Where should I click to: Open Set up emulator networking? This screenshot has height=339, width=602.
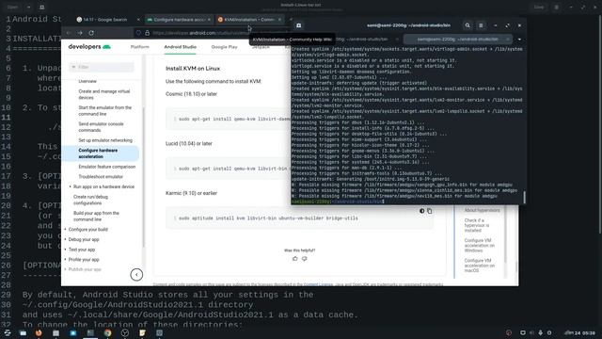(x=105, y=140)
